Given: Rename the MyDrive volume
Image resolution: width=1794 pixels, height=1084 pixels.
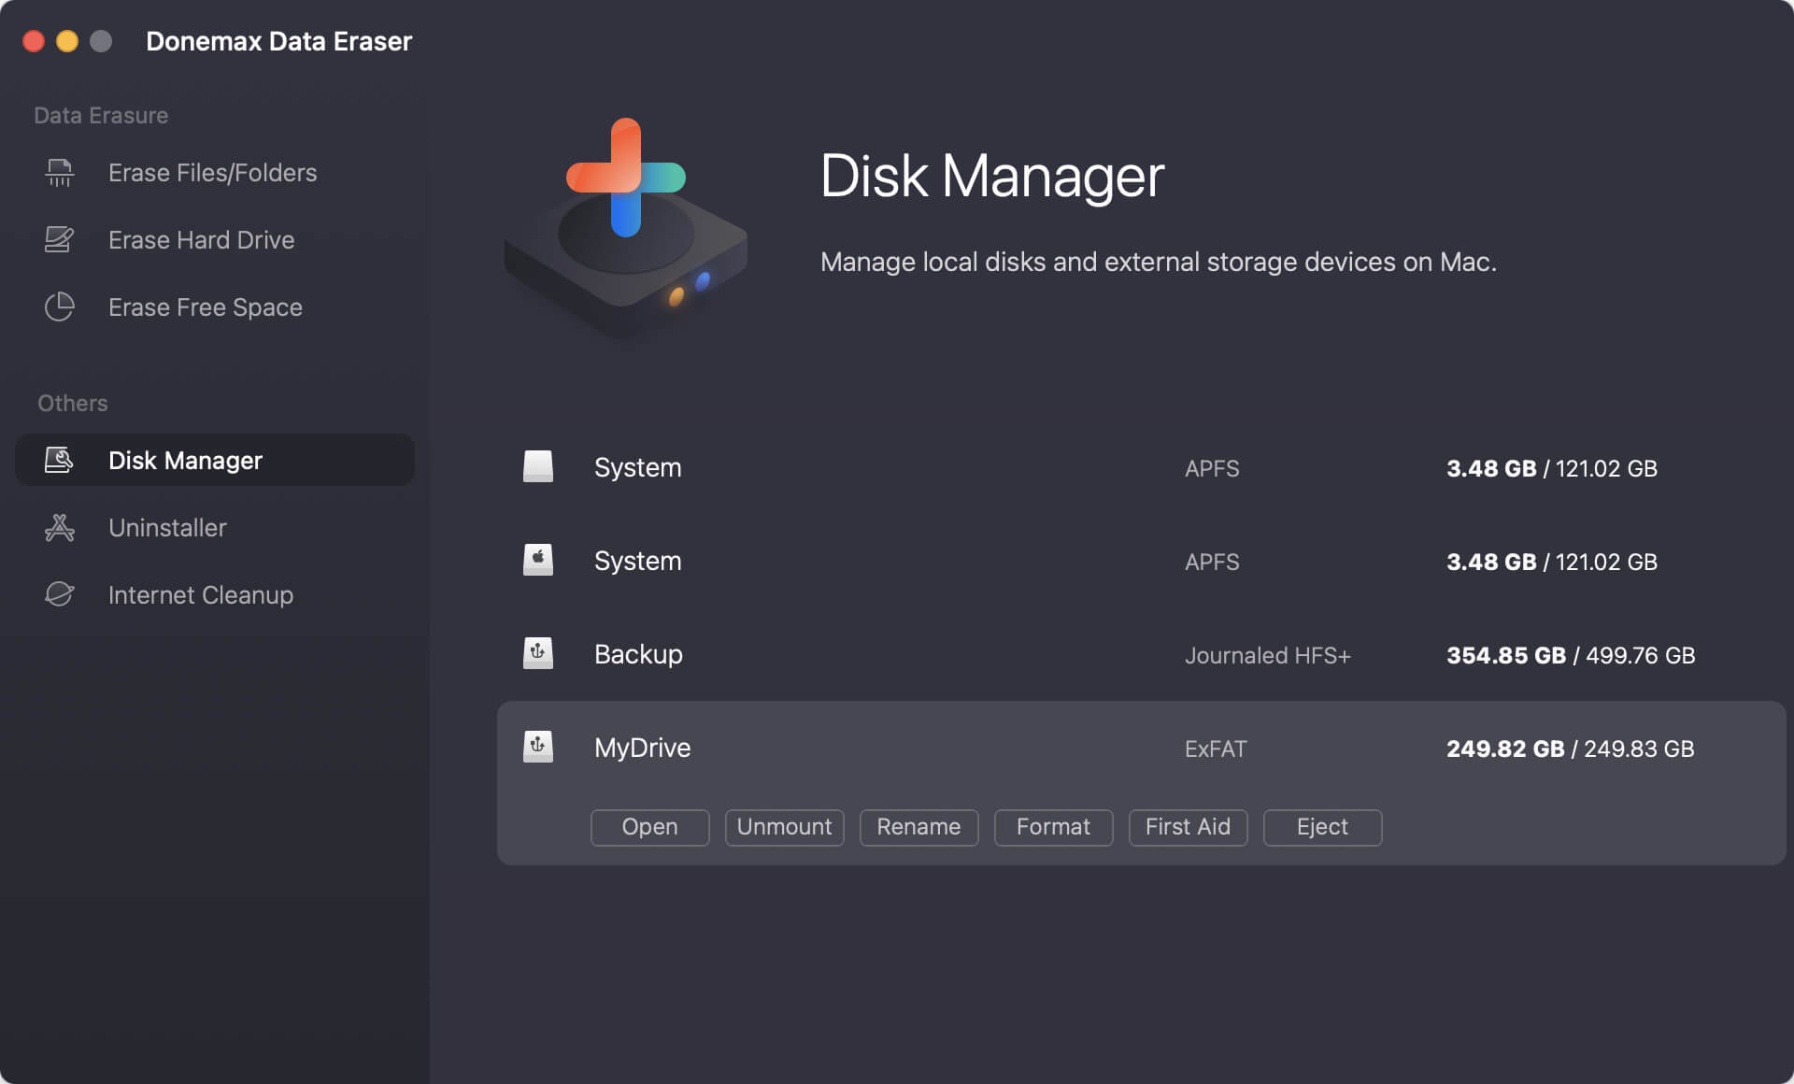Looking at the screenshot, I should point(919,827).
